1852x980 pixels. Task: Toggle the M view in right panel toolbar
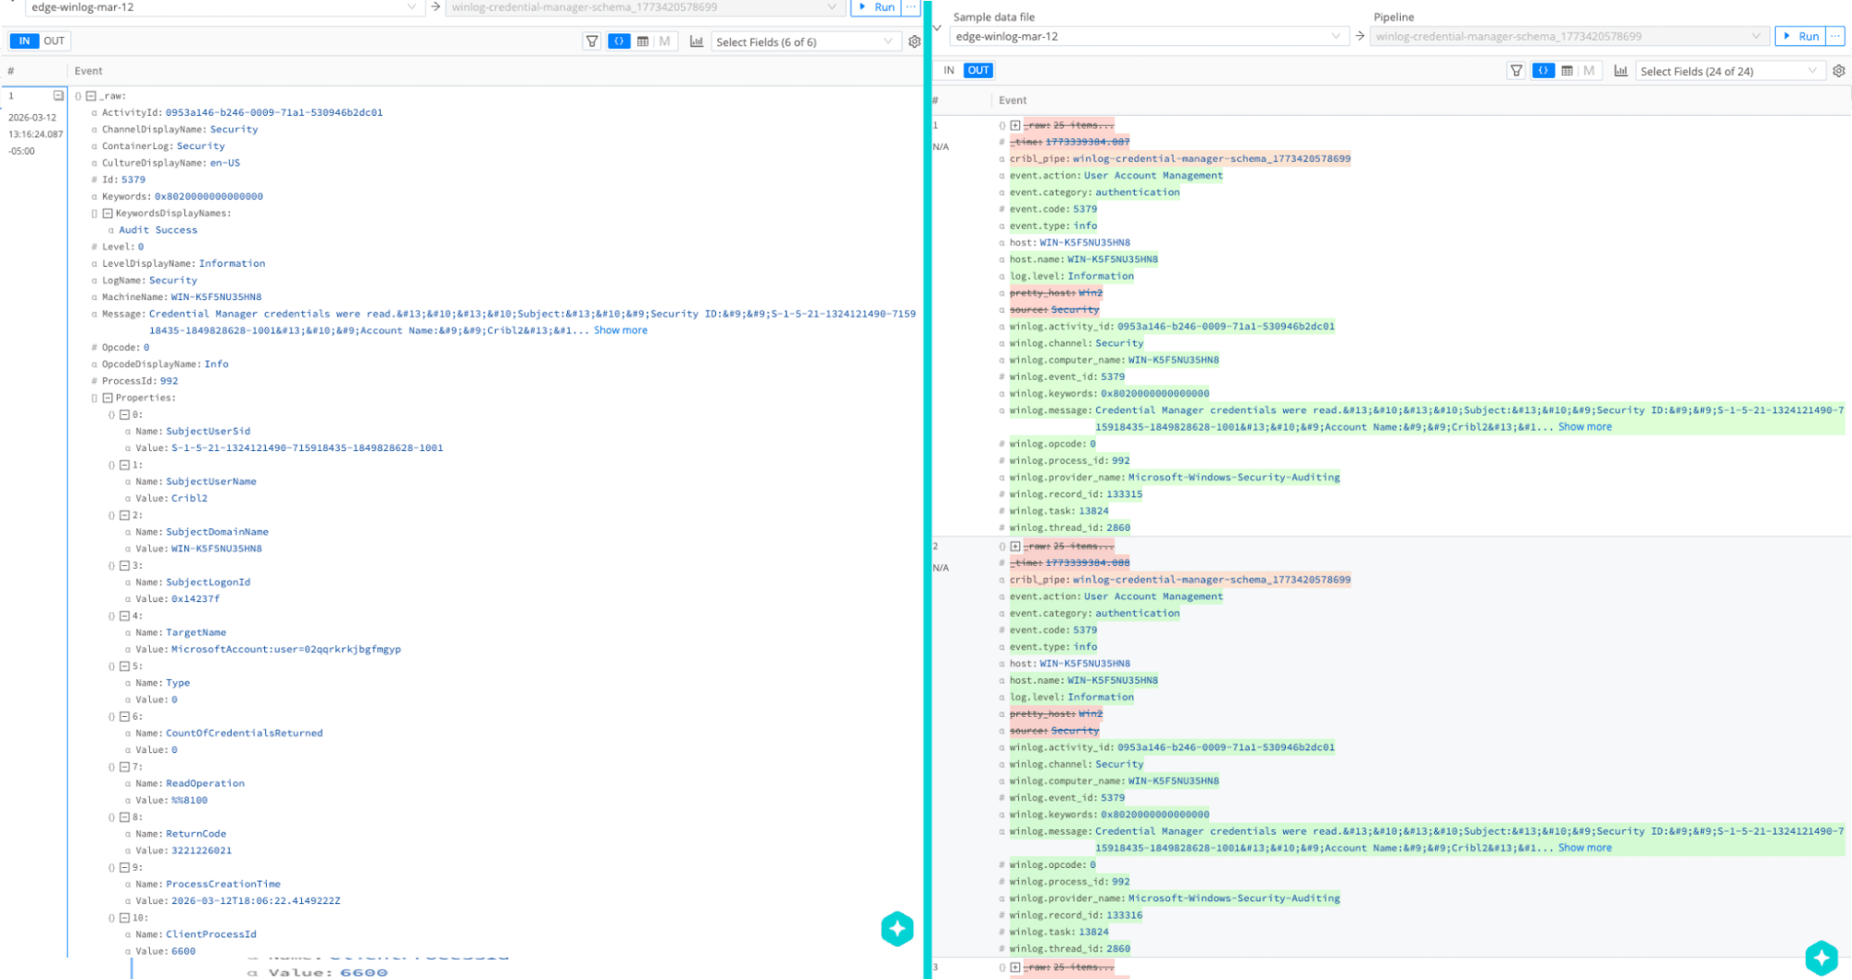1588,70
